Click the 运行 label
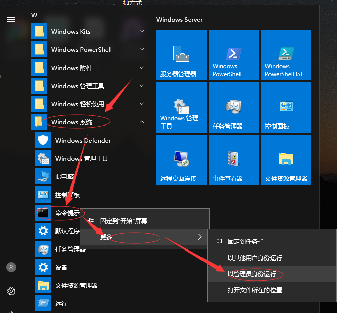 point(61,303)
